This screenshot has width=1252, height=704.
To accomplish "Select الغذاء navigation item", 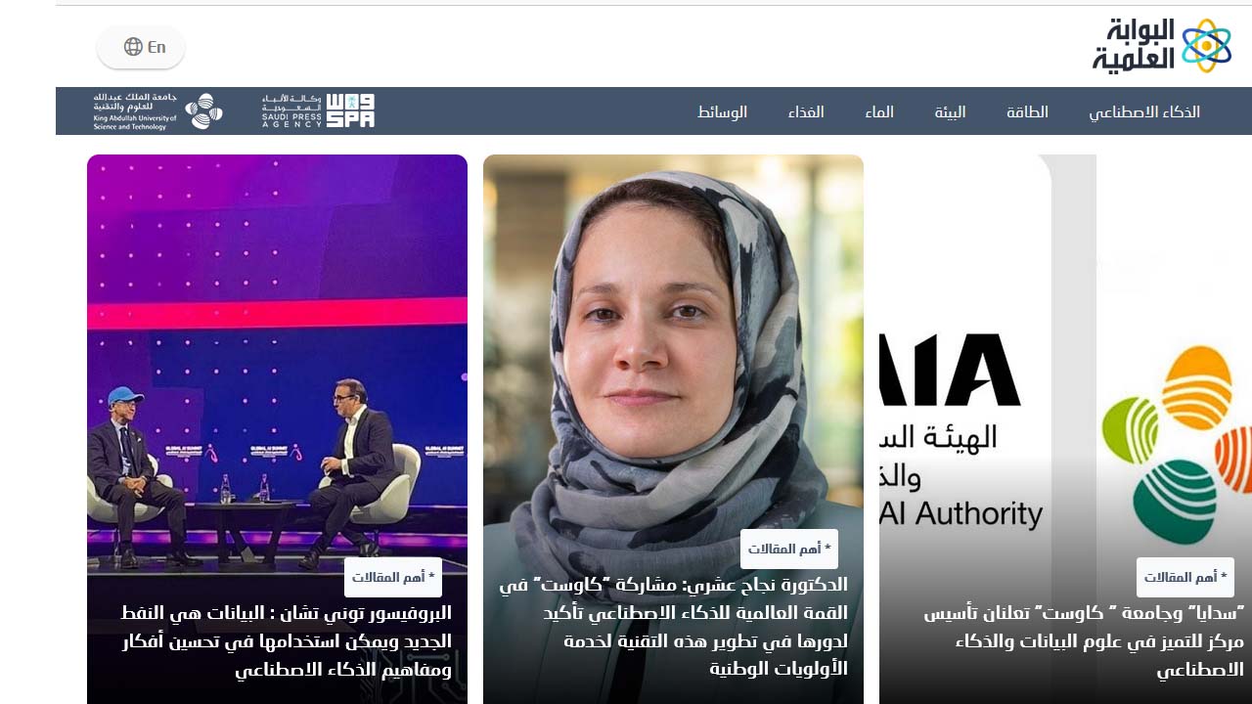I will (x=806, y=111).
